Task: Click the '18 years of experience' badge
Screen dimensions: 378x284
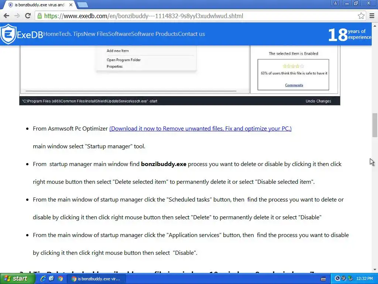Action: [x=350, y=34]
